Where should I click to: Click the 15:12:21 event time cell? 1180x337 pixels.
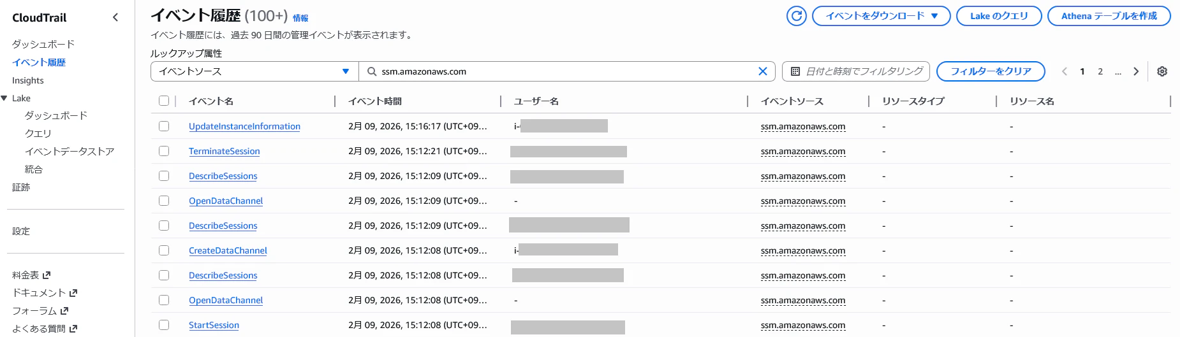pyautogui.click(x=418, y=151)
